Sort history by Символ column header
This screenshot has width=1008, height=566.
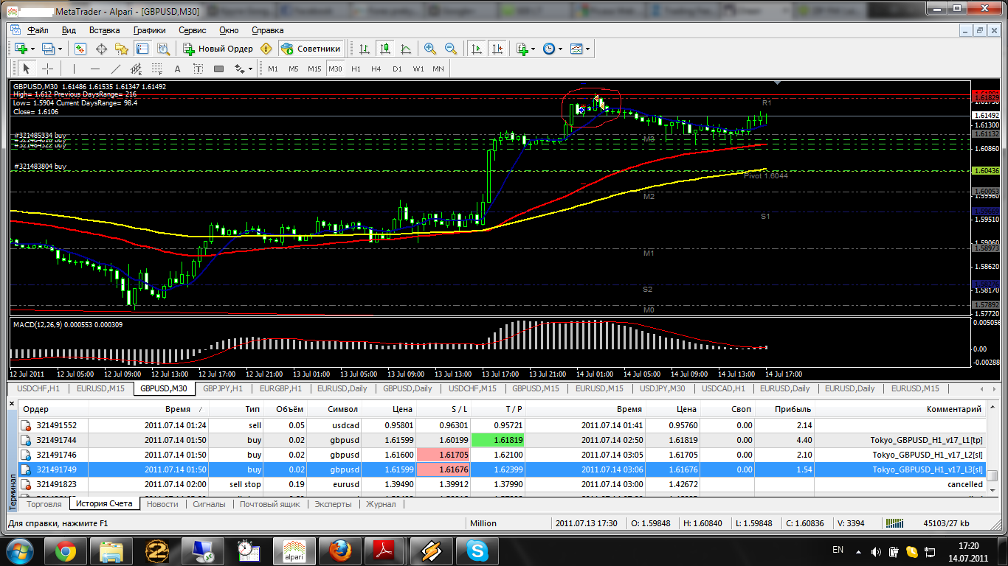(x=334, y=409)
